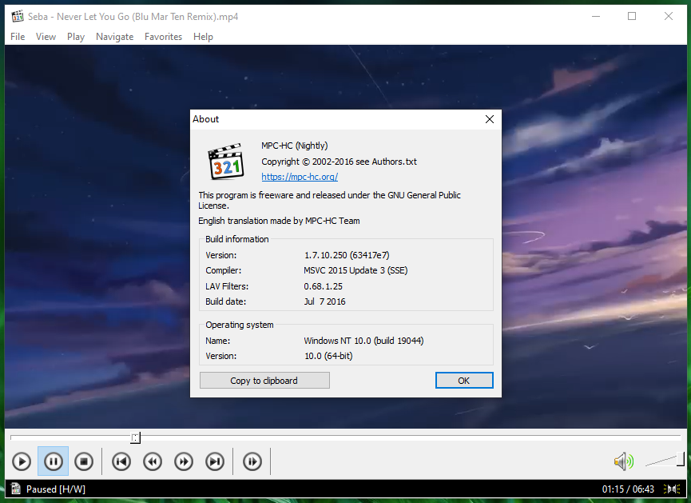
Task: Open the View menu
Action: pos(46,37)
